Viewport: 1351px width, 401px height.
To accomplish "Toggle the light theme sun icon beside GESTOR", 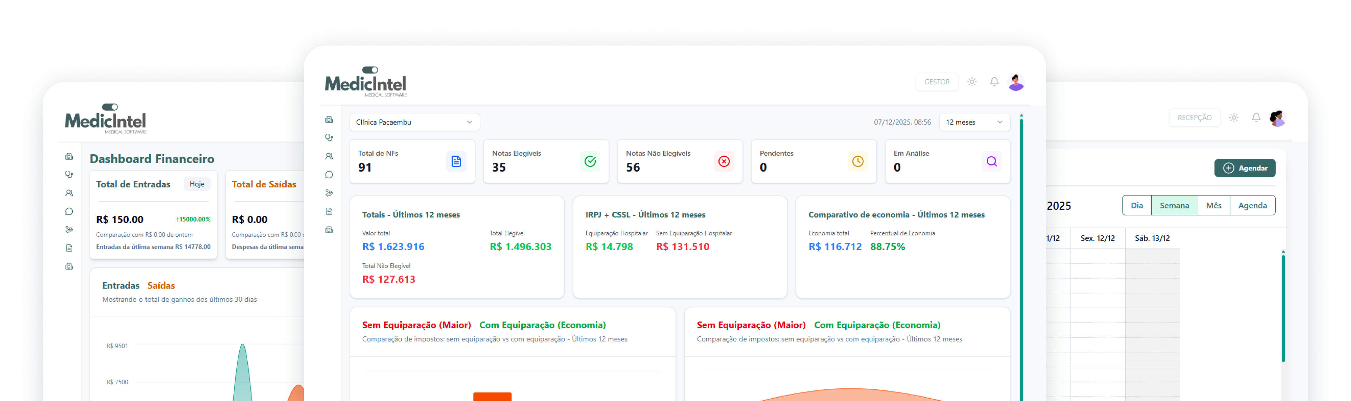I will coord(972,82).
